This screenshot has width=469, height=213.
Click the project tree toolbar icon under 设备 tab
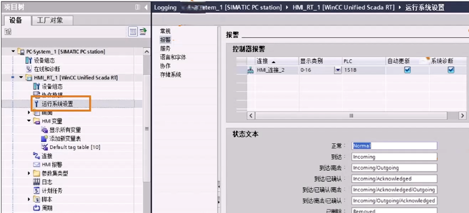[8, 31]
